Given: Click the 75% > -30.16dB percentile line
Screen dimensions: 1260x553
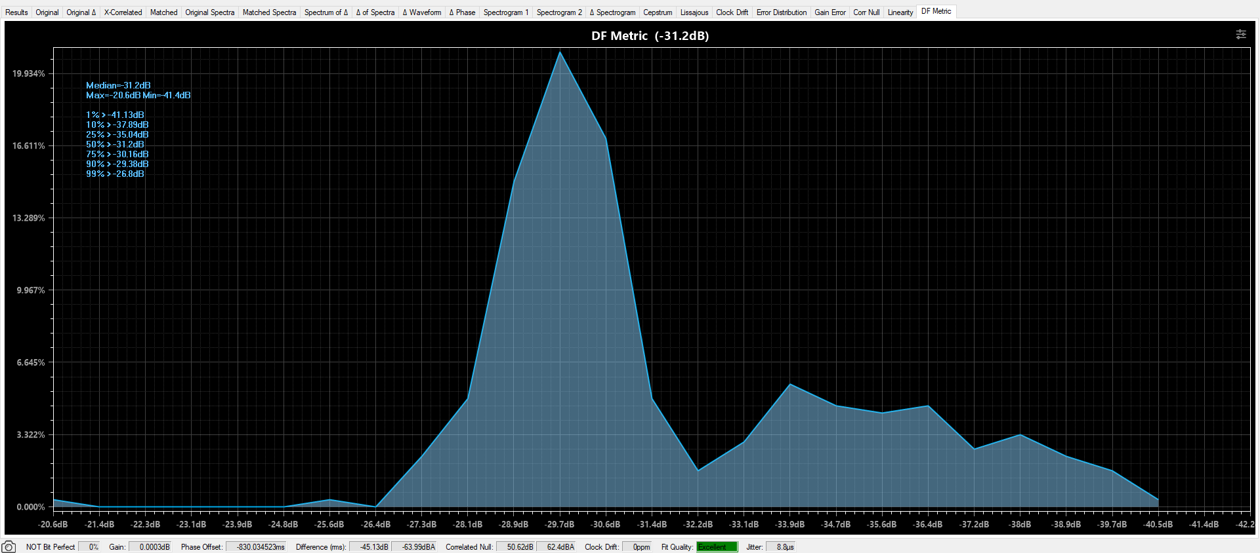Looking at the screenshot, I should pyautogui.click(x=117, y=154).
